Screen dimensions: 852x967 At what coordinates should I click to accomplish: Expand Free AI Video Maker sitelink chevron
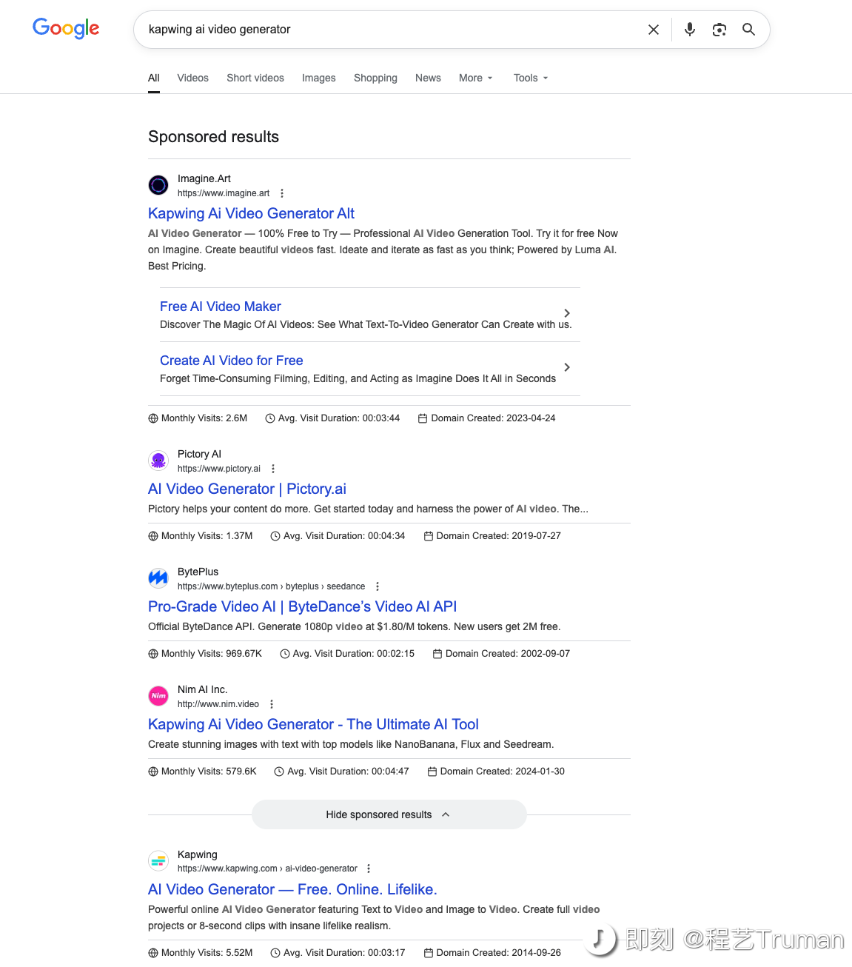[x=567, y=313]
